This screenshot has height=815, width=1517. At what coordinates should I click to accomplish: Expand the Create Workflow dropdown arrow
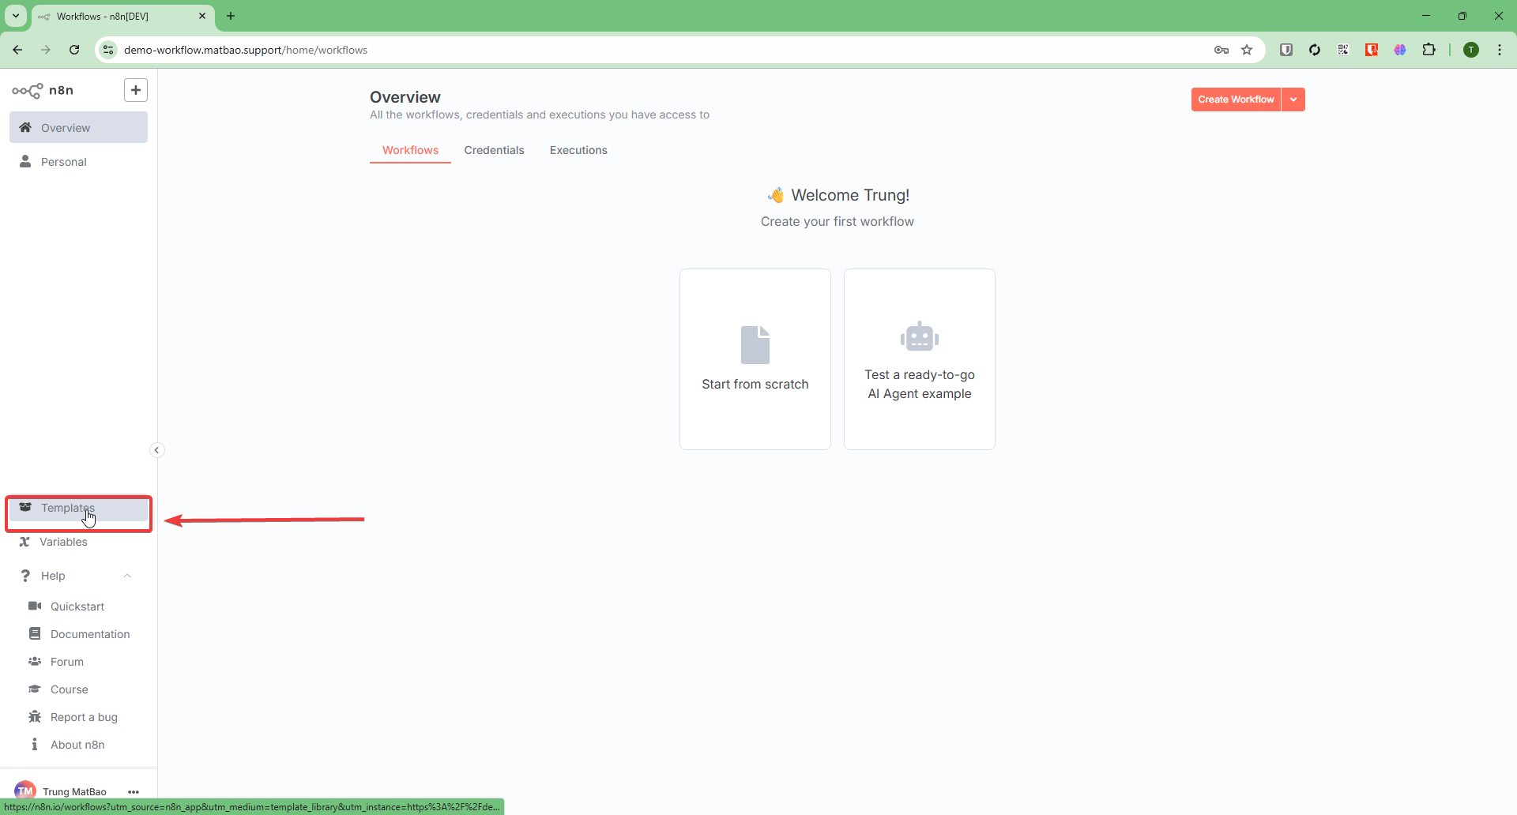1293,100
